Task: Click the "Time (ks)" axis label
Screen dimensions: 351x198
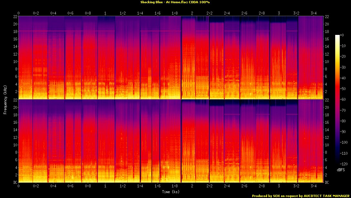Action: [x=171, y=192]
